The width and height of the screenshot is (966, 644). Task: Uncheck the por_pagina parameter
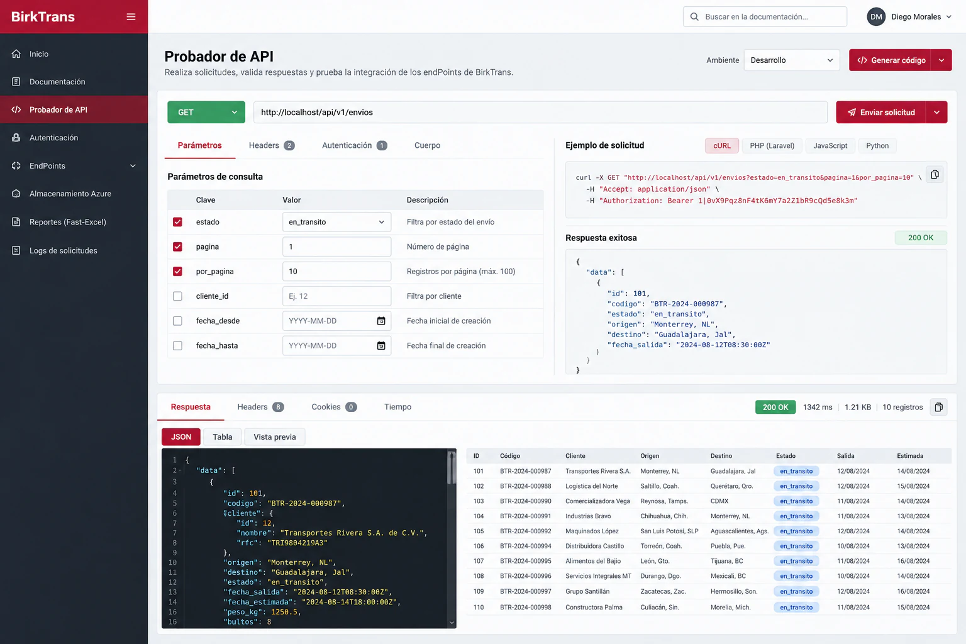point(177,272)
